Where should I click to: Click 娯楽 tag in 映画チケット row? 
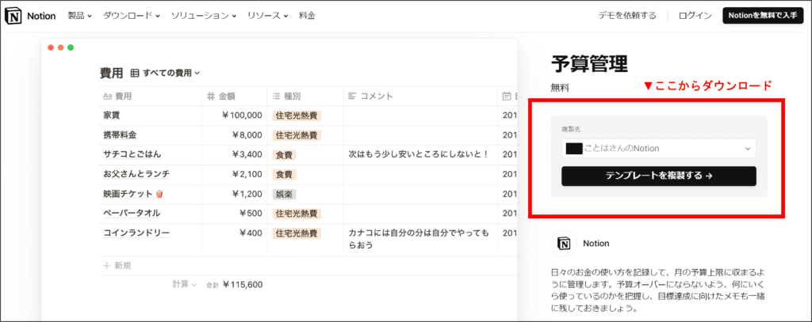(x=285, y=194)
